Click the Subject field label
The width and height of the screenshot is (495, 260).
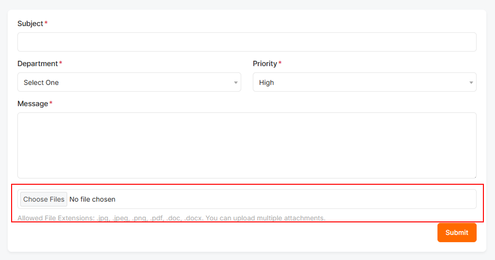coord(30,24)
